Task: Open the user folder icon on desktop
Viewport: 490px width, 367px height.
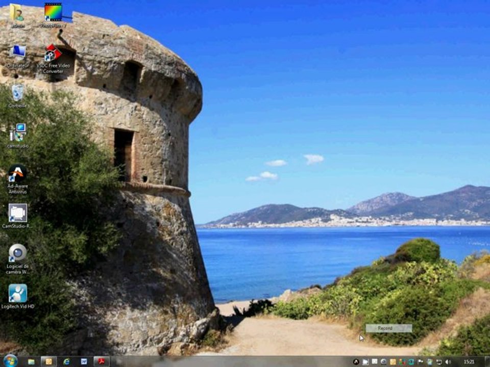Action: pos(17,15)
